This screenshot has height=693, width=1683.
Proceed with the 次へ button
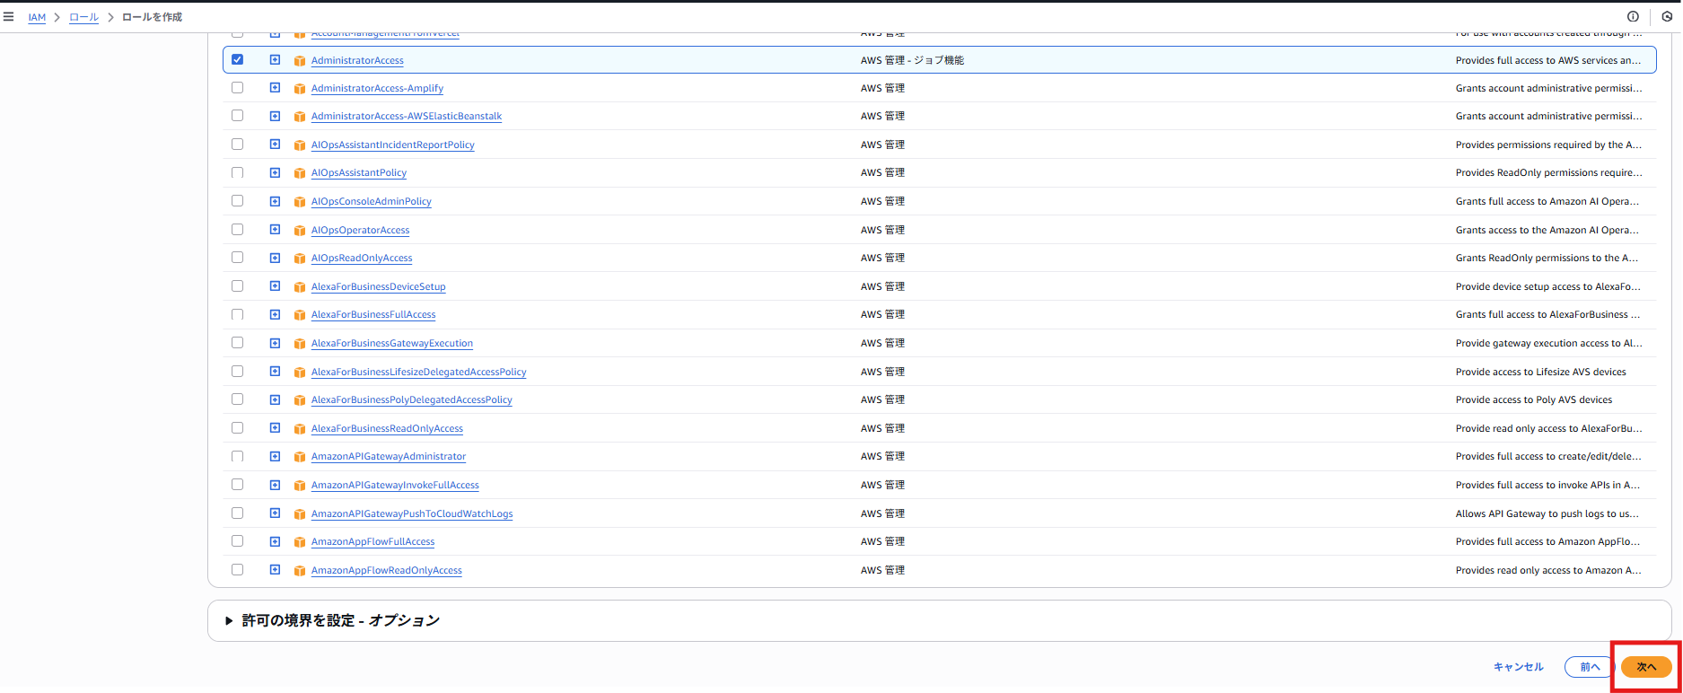[1646, 667]
